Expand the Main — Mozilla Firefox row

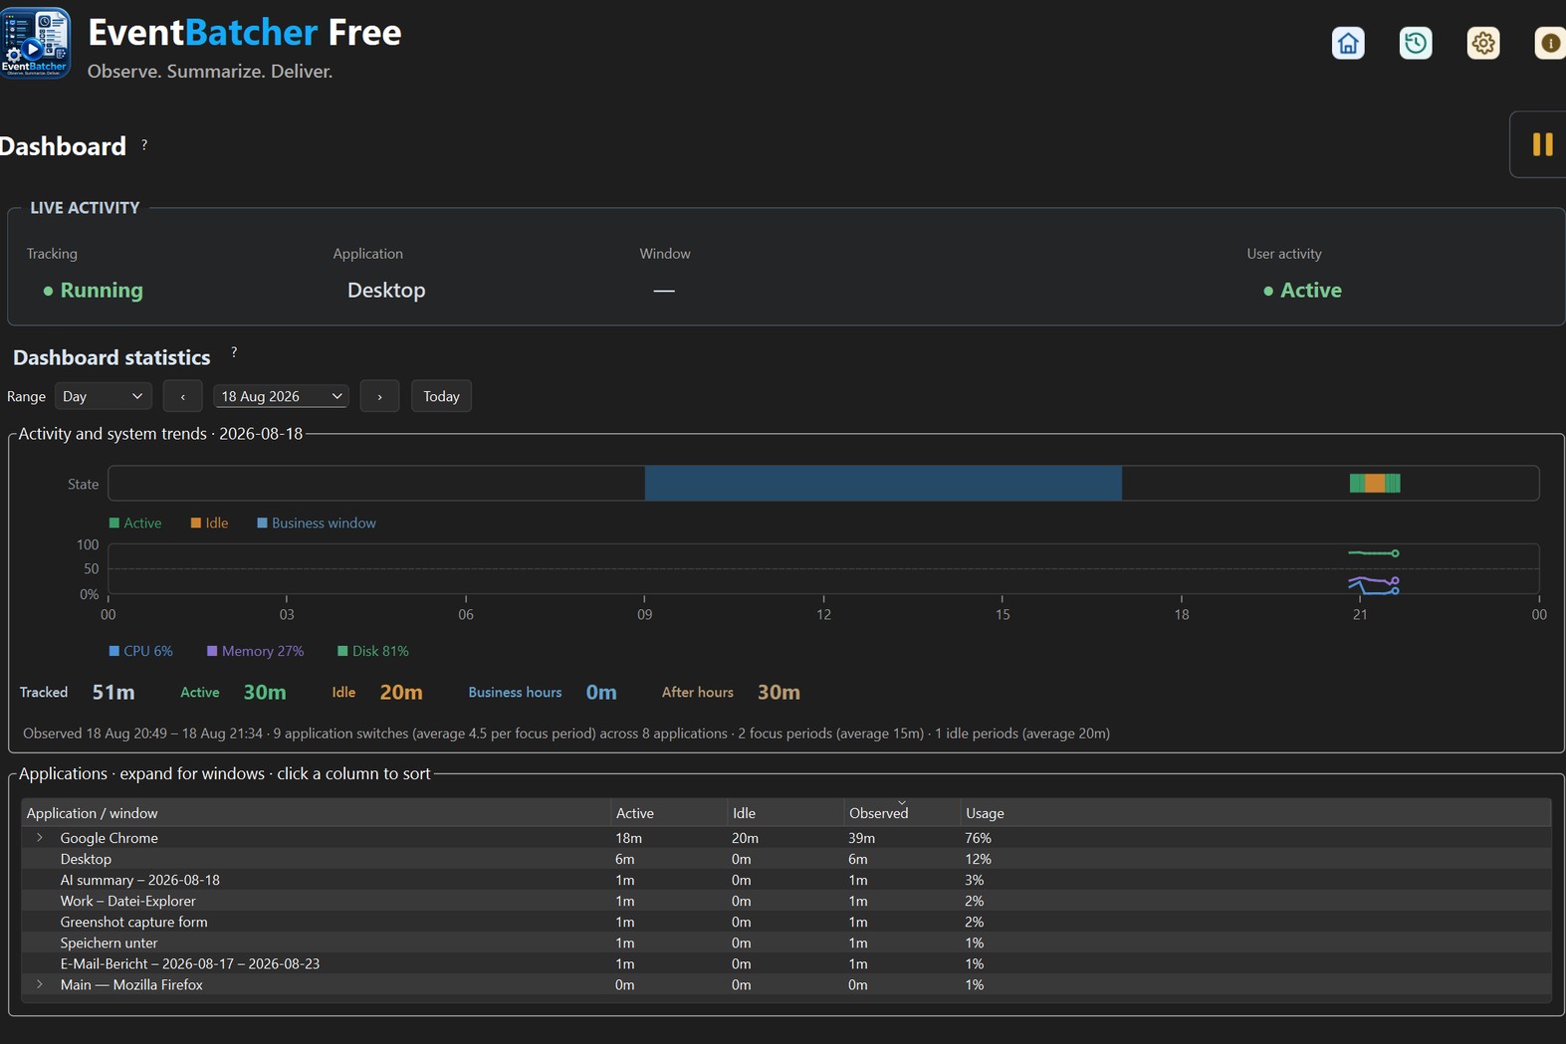pyautogui.click(x=40, y=984)
